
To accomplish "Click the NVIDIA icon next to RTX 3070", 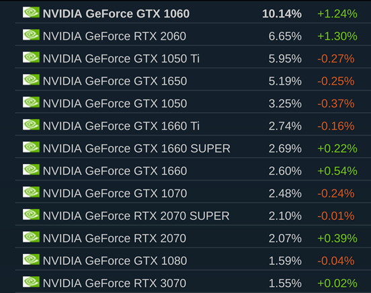I will tap(31, 282).
